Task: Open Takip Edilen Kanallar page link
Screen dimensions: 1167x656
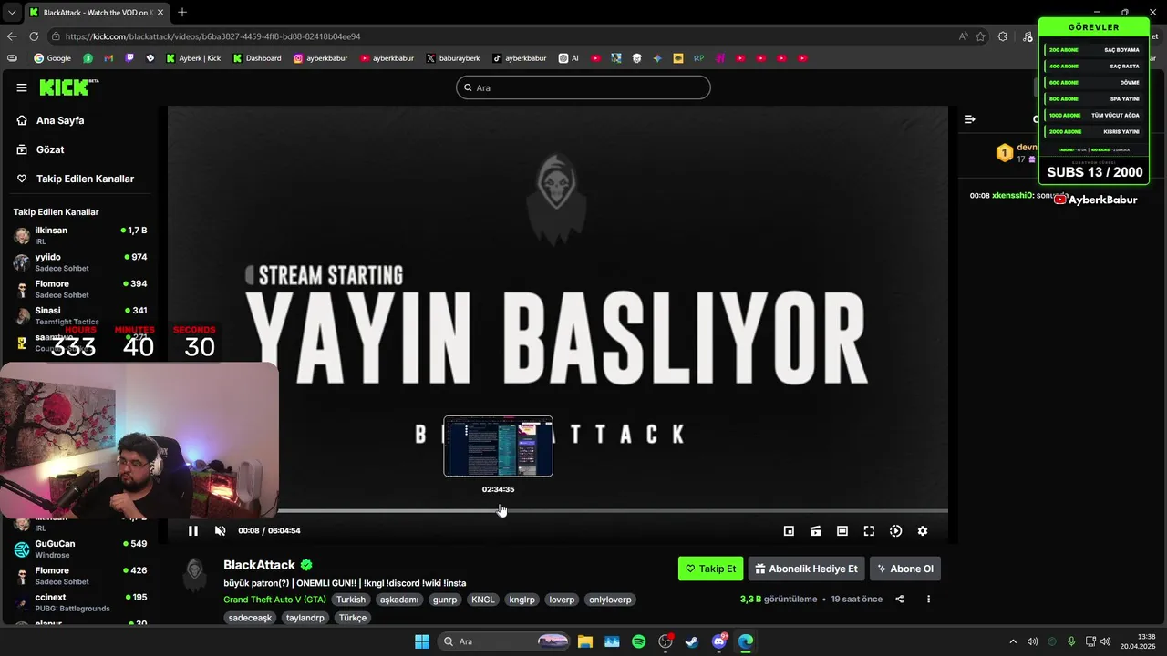Action: pyautogui.click(x=85, y=179)
